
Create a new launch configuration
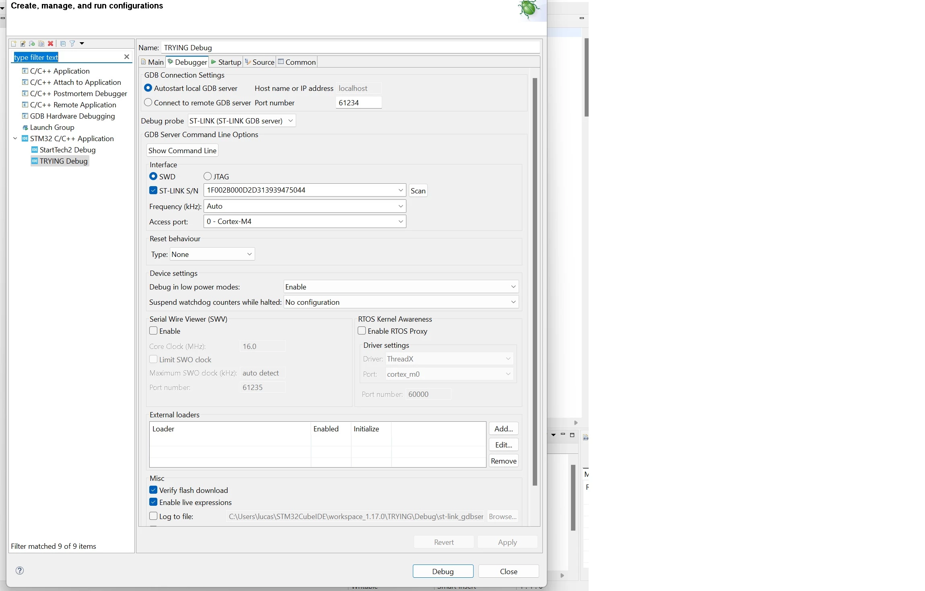click(x=14, y=43)
